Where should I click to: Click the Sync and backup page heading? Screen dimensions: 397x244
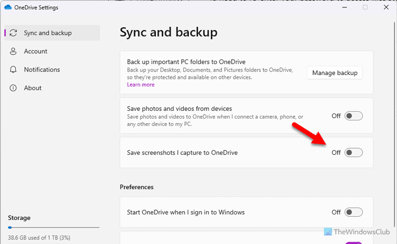tap(168, 32)
